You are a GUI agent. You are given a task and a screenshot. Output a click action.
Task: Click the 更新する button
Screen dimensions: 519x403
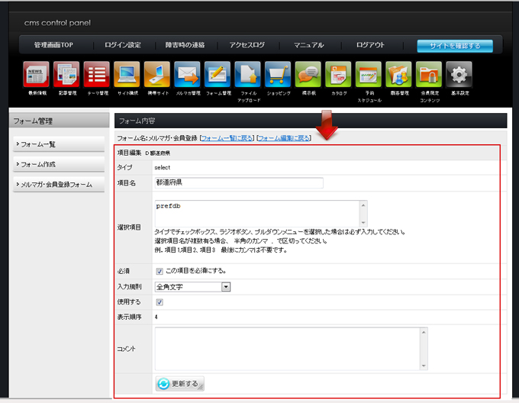click(x=180, y=383)
